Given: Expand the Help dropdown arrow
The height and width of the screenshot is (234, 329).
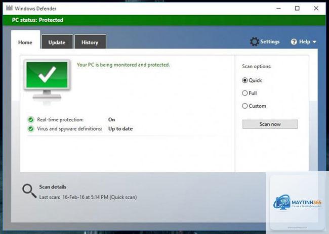Looking at the screenshot, I should point(314,42).
